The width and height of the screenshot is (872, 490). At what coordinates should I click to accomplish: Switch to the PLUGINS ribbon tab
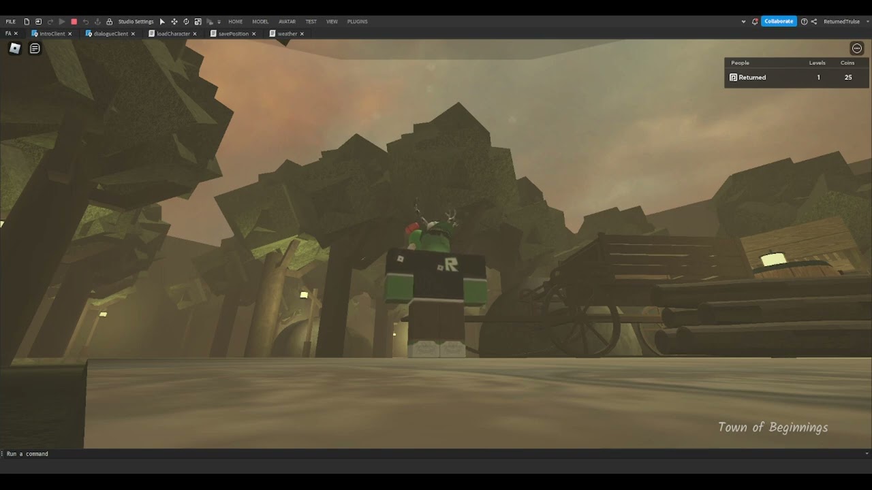[358, 22]
